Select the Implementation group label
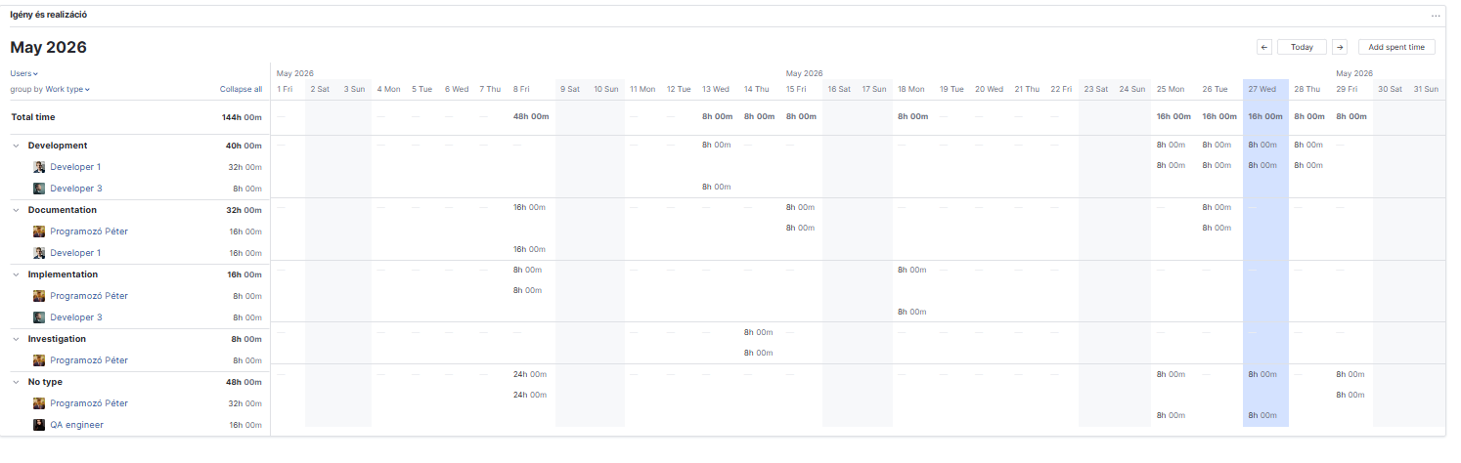1461x463 pixels. pos(64,274)
